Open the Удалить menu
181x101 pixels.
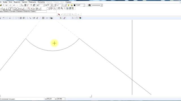tap(25, 2)
